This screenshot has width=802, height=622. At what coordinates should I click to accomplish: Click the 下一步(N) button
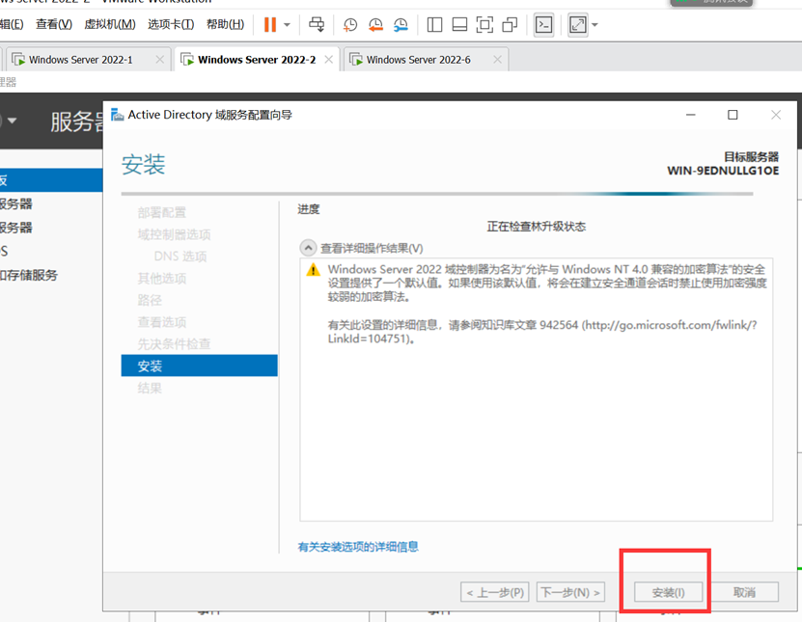point(570,592)
